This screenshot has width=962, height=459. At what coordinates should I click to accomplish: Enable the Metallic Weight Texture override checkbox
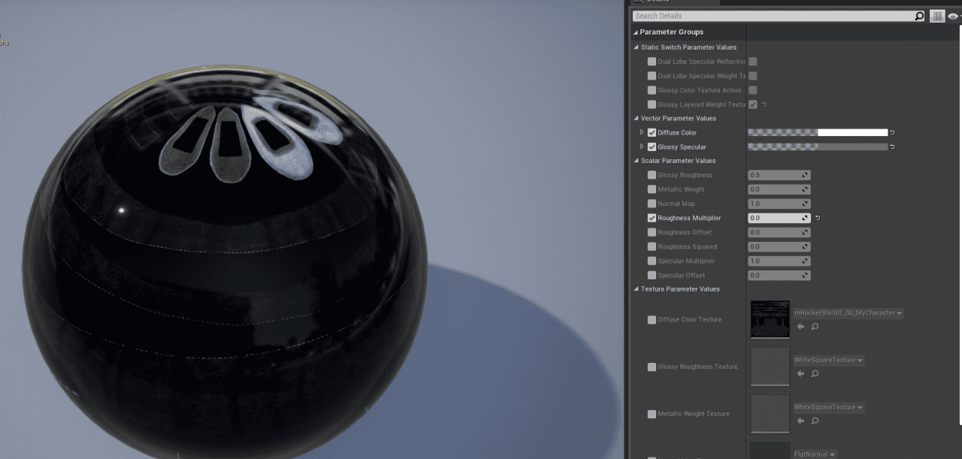tap(652, 414)
